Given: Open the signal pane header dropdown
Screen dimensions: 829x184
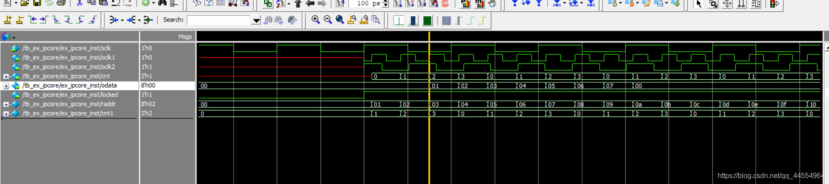Looking at the screenshot, I should 14,38.
